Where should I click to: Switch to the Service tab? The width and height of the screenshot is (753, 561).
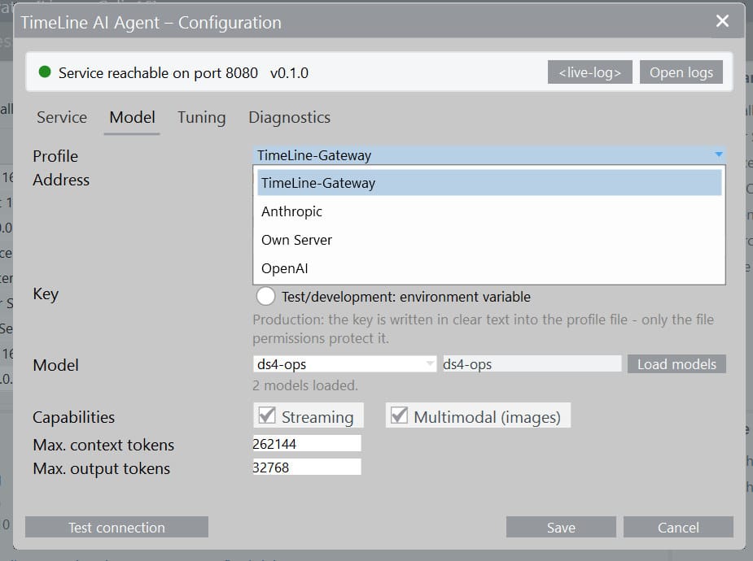[x=62, y=117]
